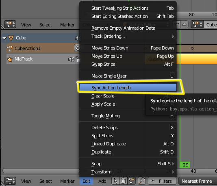Choose Duplicate strips entry
The height and width of the screenshot is (186, 217).
[128, 152]
